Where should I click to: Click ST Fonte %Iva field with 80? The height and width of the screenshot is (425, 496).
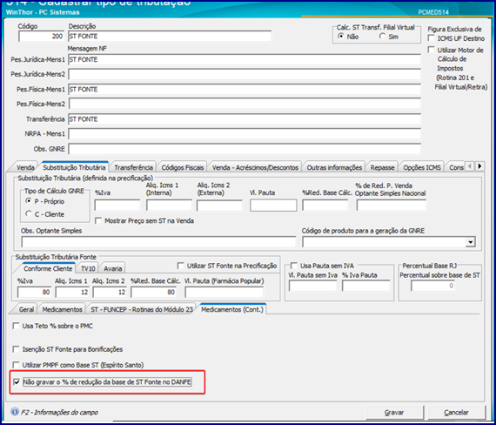tap(34, 292)
